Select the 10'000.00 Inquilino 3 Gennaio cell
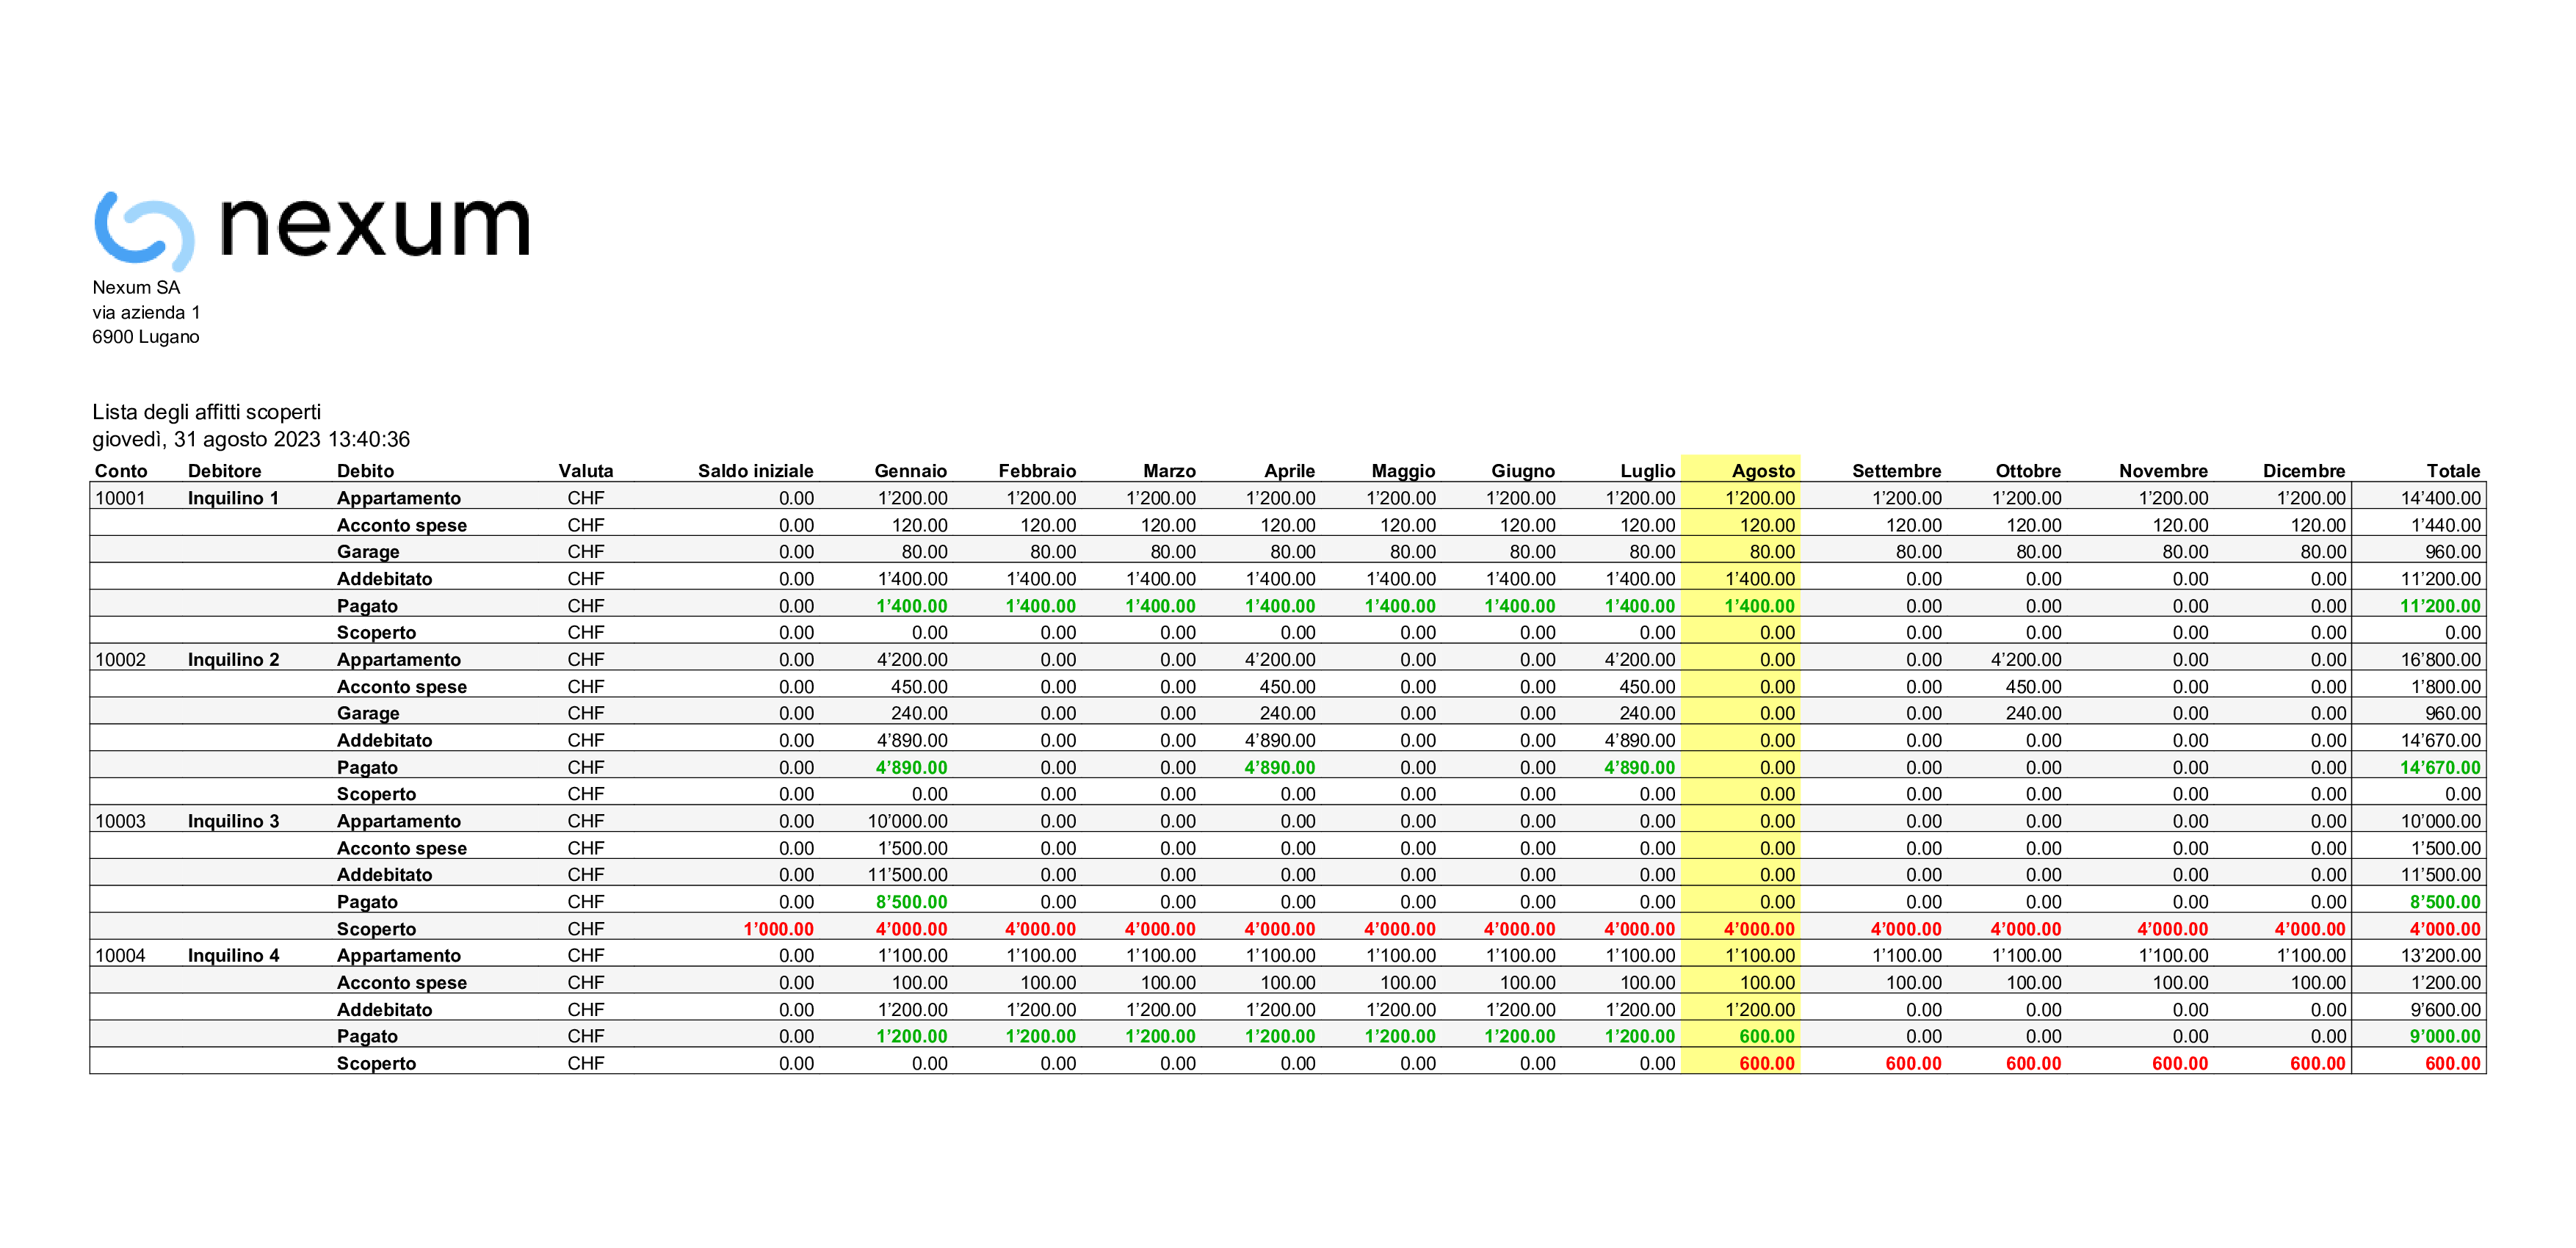 (x=907, y=821)
